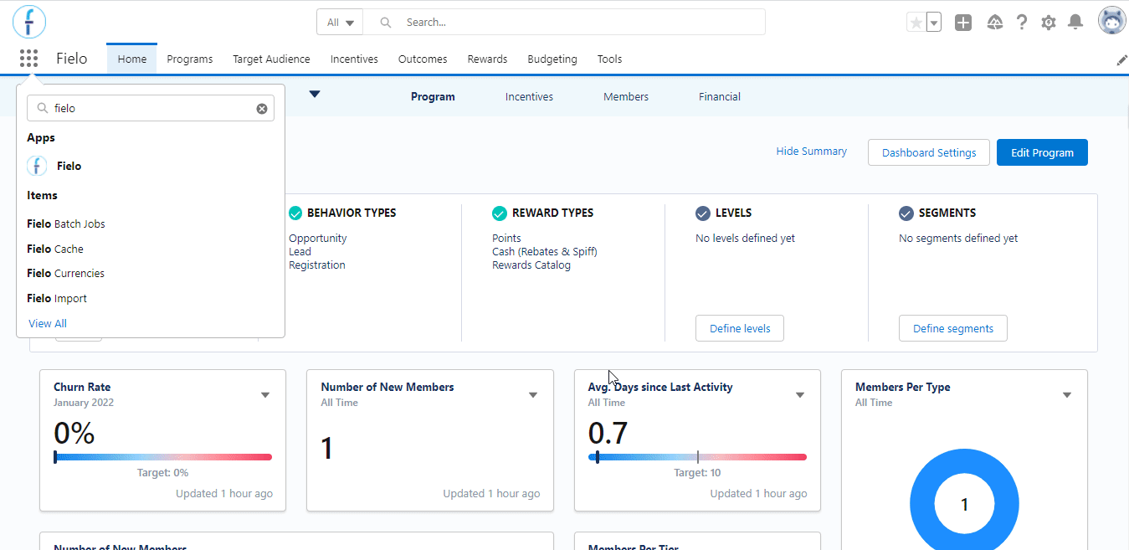Select the Program dashboard sub-tab
Viewport: 1129px width, 550px height.
[x=433, y=96]
